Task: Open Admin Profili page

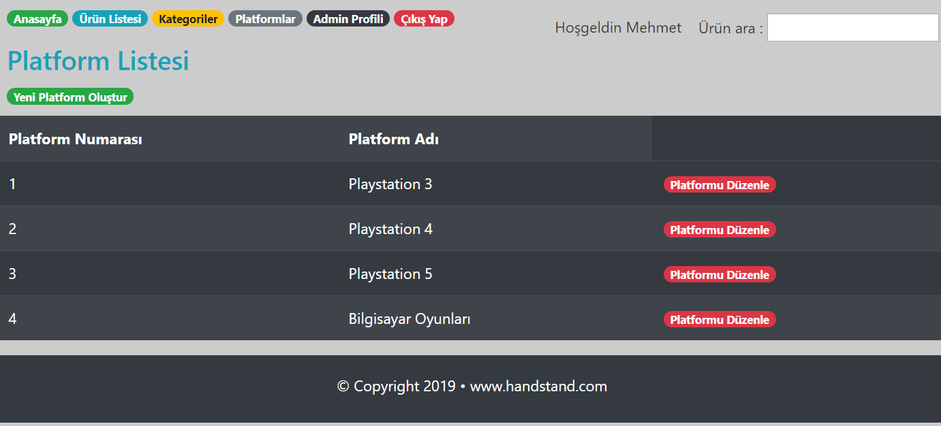Action: pyautogui.click(x=348, y=19)
